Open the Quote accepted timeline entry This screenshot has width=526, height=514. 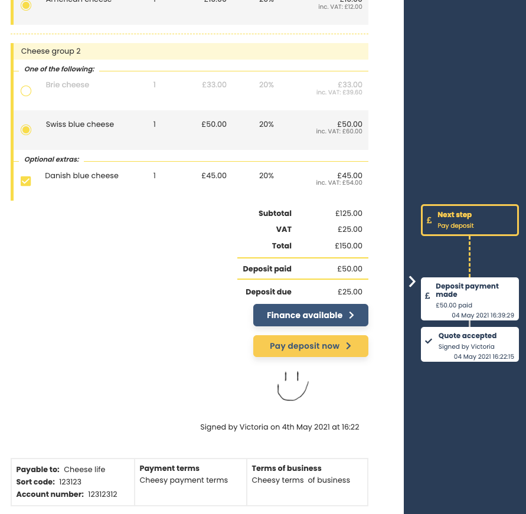pyautogui.click(x=469, y=344)
